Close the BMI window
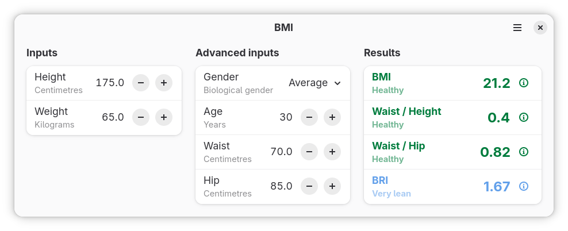Image resolution: width=568 pixels, height=231 pixels. coord(540,28)
